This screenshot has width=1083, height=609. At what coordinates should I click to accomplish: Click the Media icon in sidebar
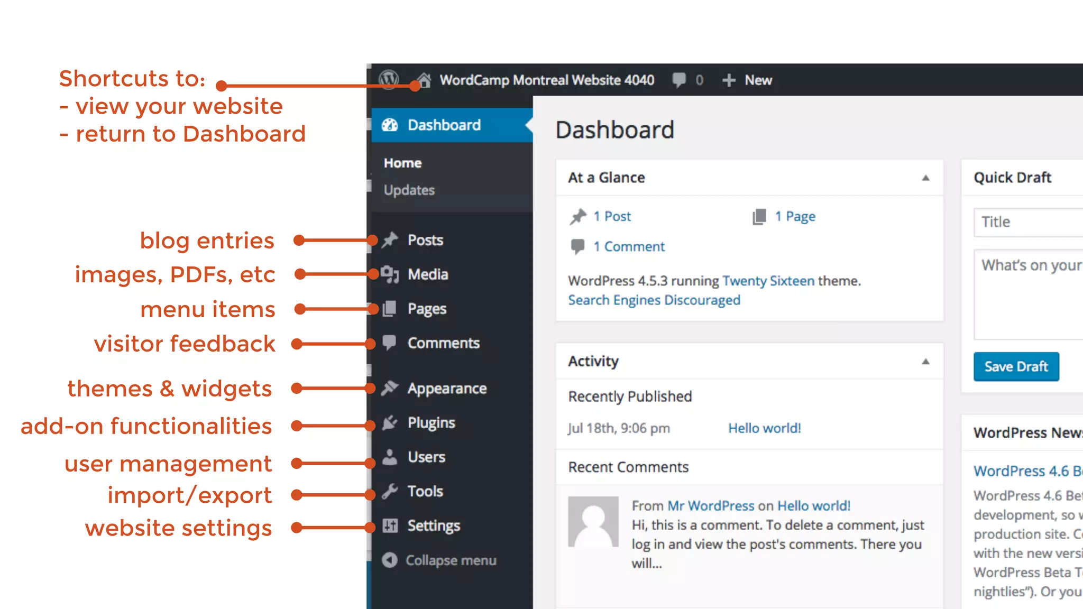[x=390, y=274]
